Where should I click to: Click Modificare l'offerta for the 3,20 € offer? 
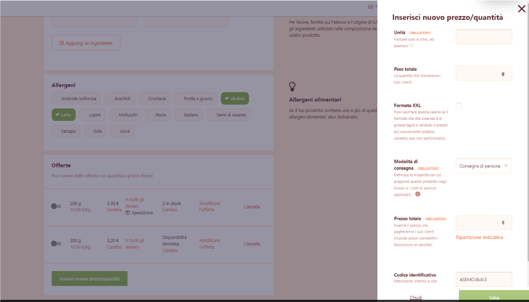click(210, 243)
